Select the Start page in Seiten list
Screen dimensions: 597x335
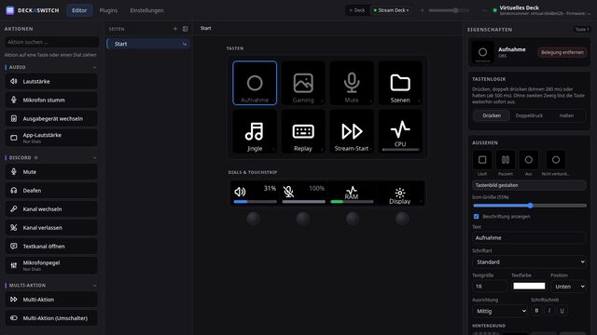point(147,44)
